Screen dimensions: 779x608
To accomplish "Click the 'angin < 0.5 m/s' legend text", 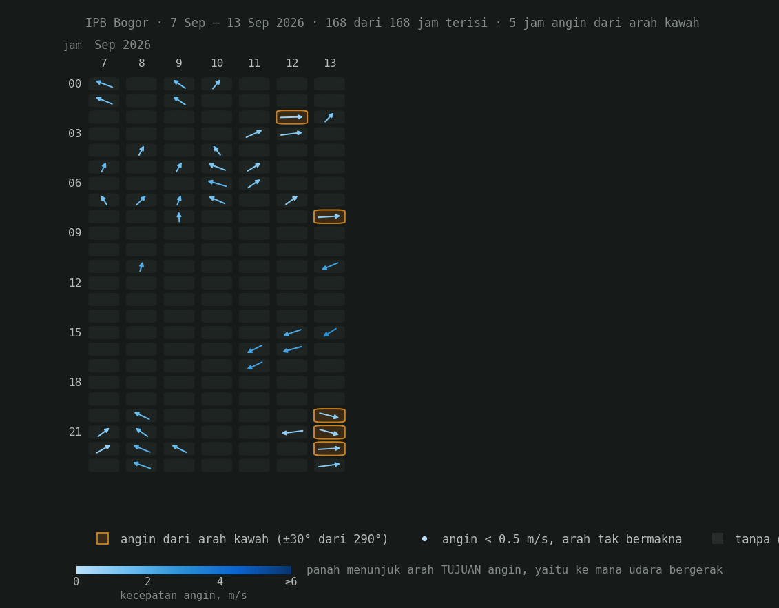I will [562, 539].
